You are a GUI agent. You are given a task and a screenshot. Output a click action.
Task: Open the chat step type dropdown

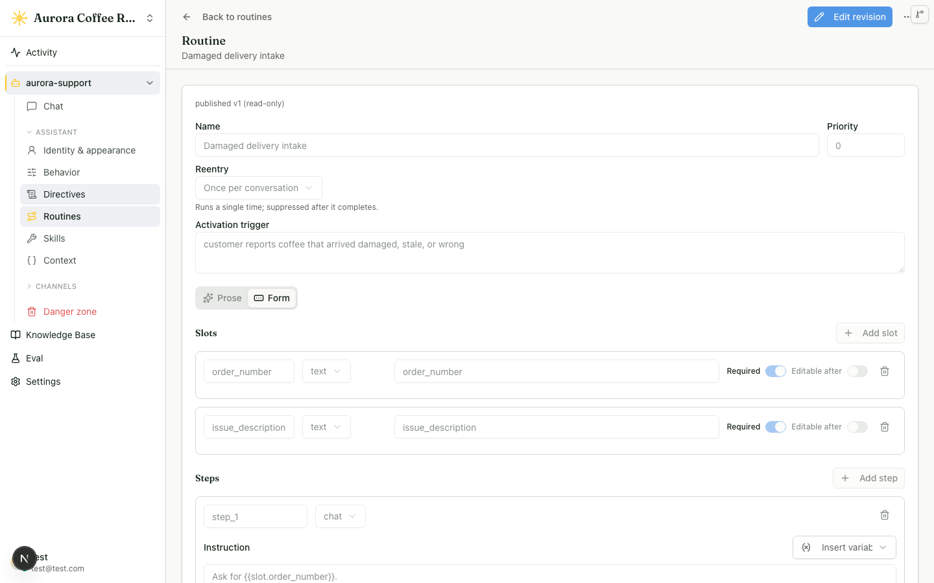pyautogui.click(x=341, y=516)
